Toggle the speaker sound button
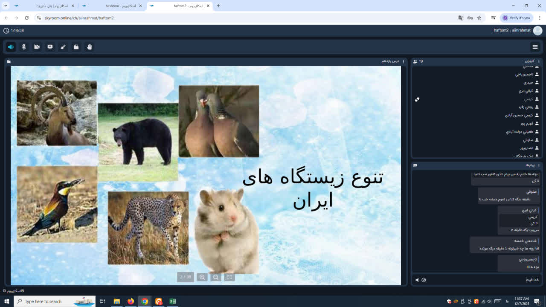The image size is (546, 307). click(x=11, y=47)
